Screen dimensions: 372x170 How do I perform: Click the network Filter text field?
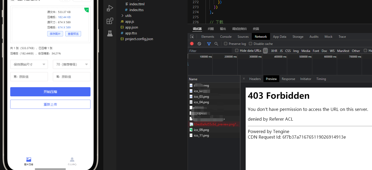pyautogui.click(x=210, y=51)
